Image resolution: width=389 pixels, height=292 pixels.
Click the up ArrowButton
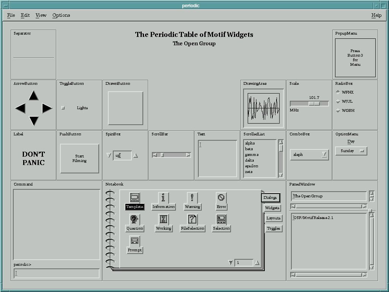pyautogui.click(x=34, y=96)
